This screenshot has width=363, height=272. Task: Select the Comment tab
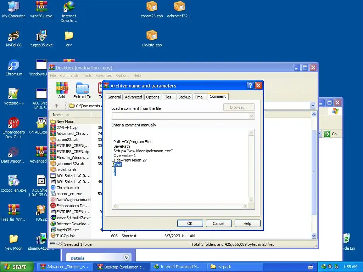[x=218, y=96]
